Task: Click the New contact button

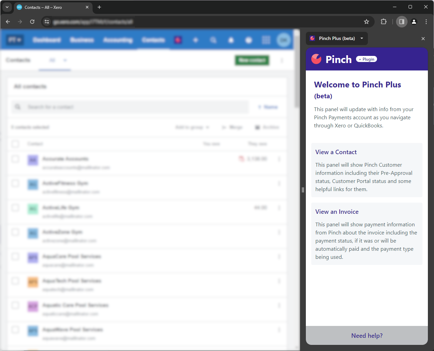Action: pyautogui.click(x=252, y=60)
